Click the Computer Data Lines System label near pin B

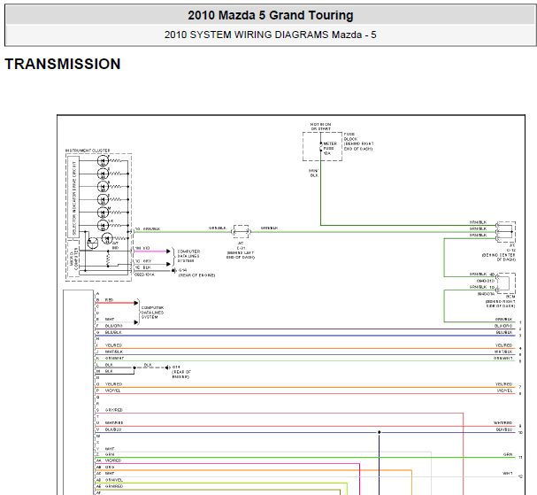pos(153,313)
